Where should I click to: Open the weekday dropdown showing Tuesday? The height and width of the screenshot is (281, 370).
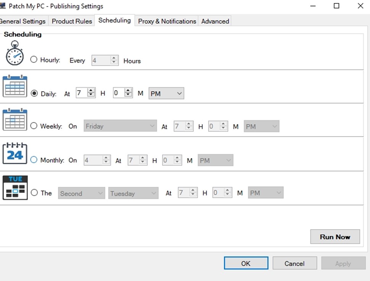pos(133,193)
